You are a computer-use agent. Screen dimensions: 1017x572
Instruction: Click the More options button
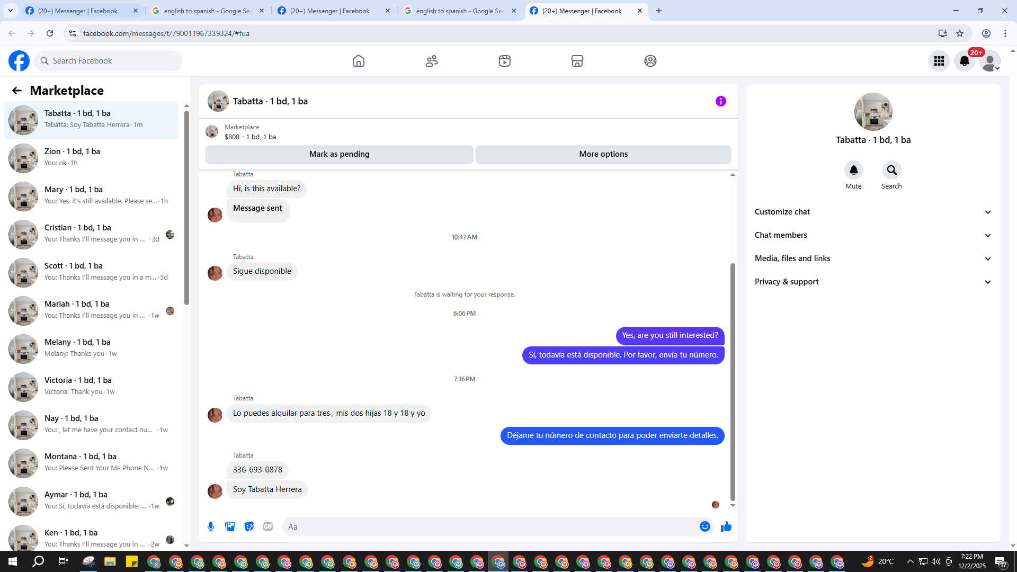(x=603, y=154)
